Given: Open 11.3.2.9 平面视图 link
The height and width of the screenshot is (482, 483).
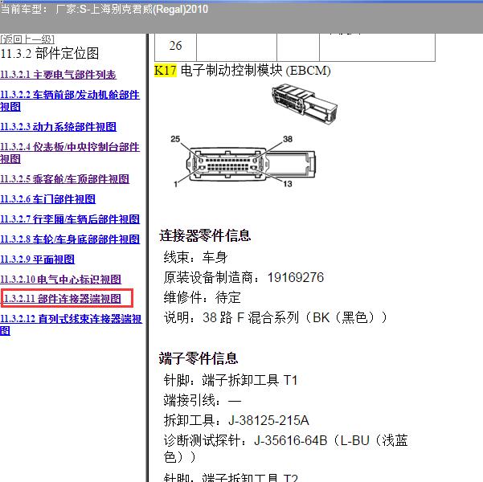Looking at the screenshot, I should [x=37, y=259].
